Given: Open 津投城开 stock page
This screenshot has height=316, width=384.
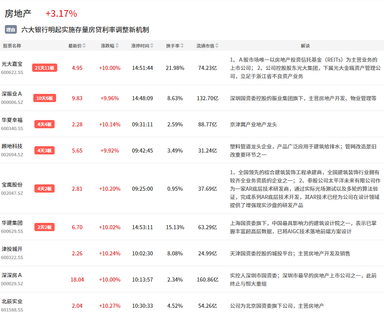Looking at the screenshot, I should (x=12, y=249).
